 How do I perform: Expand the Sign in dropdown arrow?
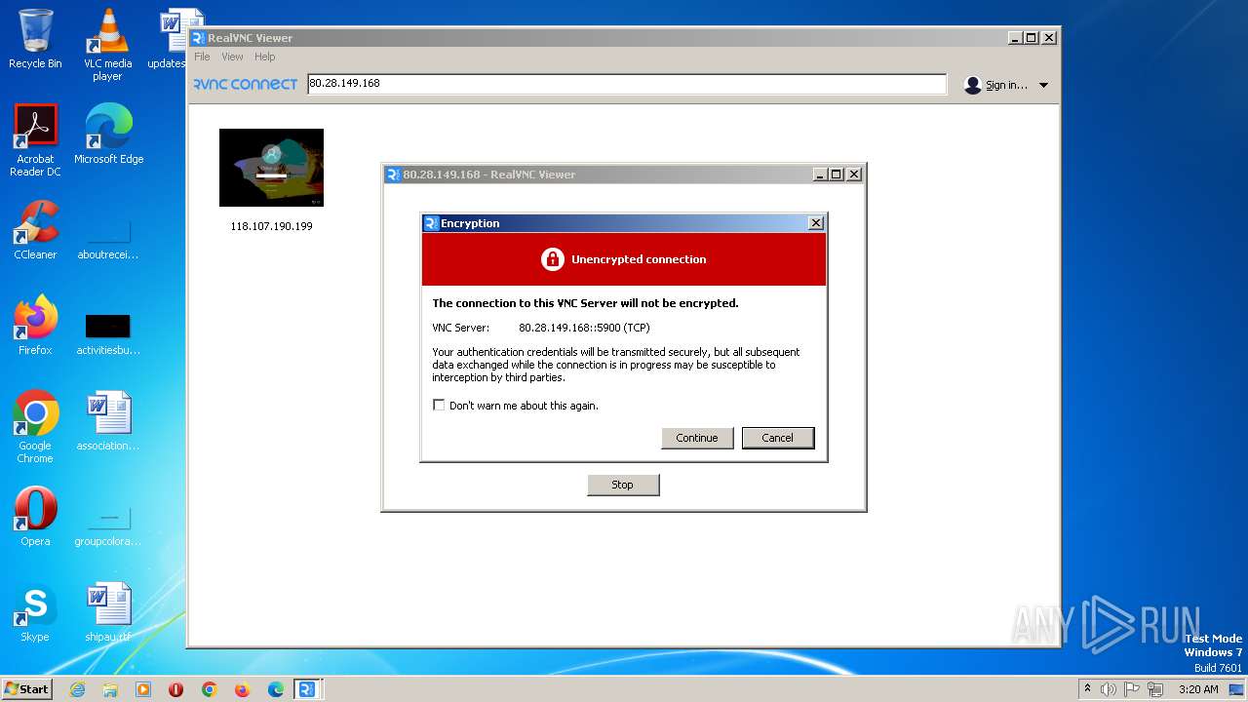1043,85
